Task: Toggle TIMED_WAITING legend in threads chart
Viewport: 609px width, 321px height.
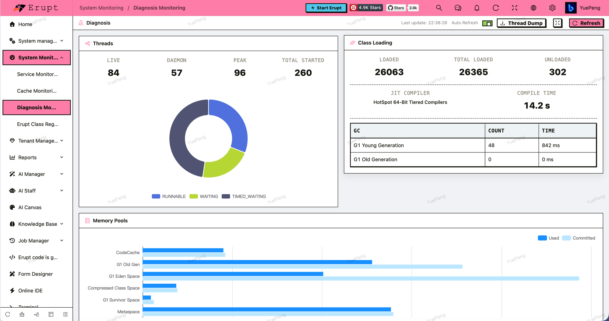Action: pyautogui.click(x=244, y=196)
